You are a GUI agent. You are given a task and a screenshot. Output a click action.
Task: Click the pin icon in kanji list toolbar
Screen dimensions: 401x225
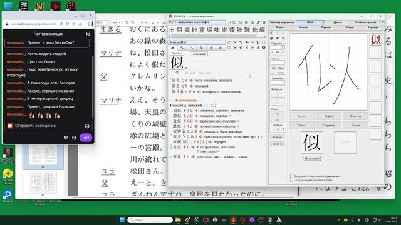pyautogui.click(x=258, y=22)
